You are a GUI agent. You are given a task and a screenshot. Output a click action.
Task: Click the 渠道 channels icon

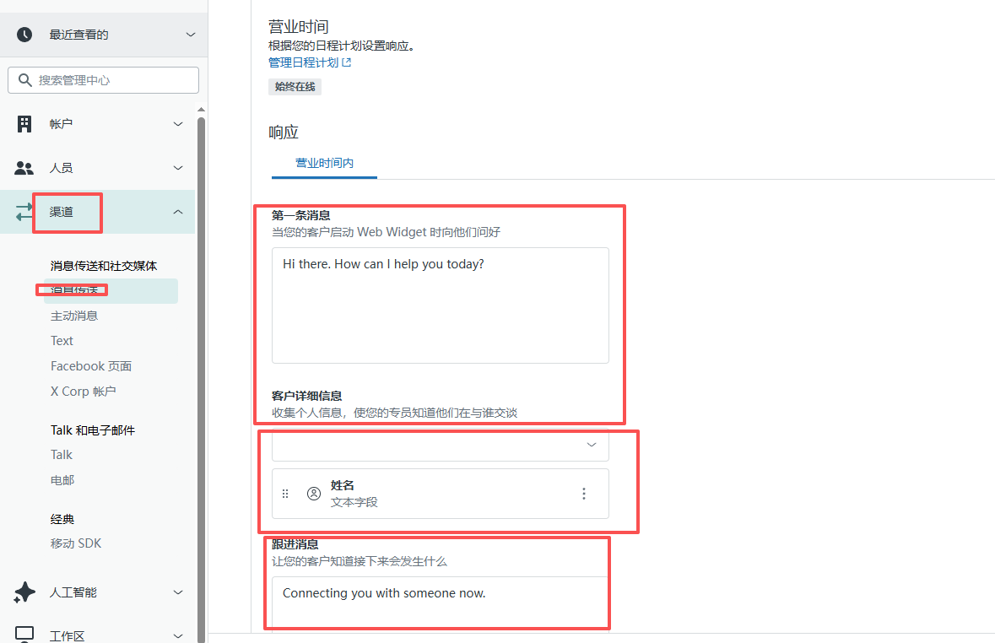point(23,212)
